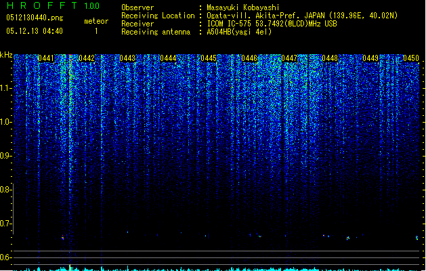Click the date stamp 05.12.13 04:40

pos(35,31)
